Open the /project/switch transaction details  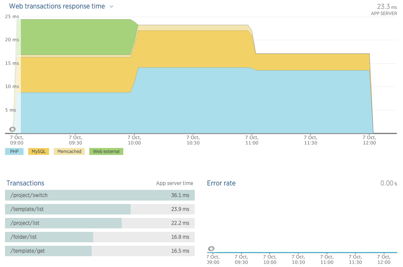pos(99,195)
